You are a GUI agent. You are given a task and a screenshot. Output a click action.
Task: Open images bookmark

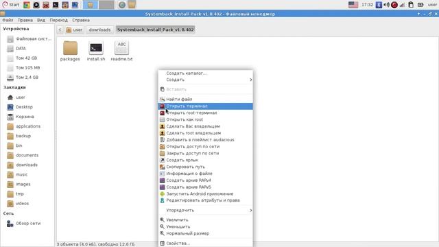[19, 185]
